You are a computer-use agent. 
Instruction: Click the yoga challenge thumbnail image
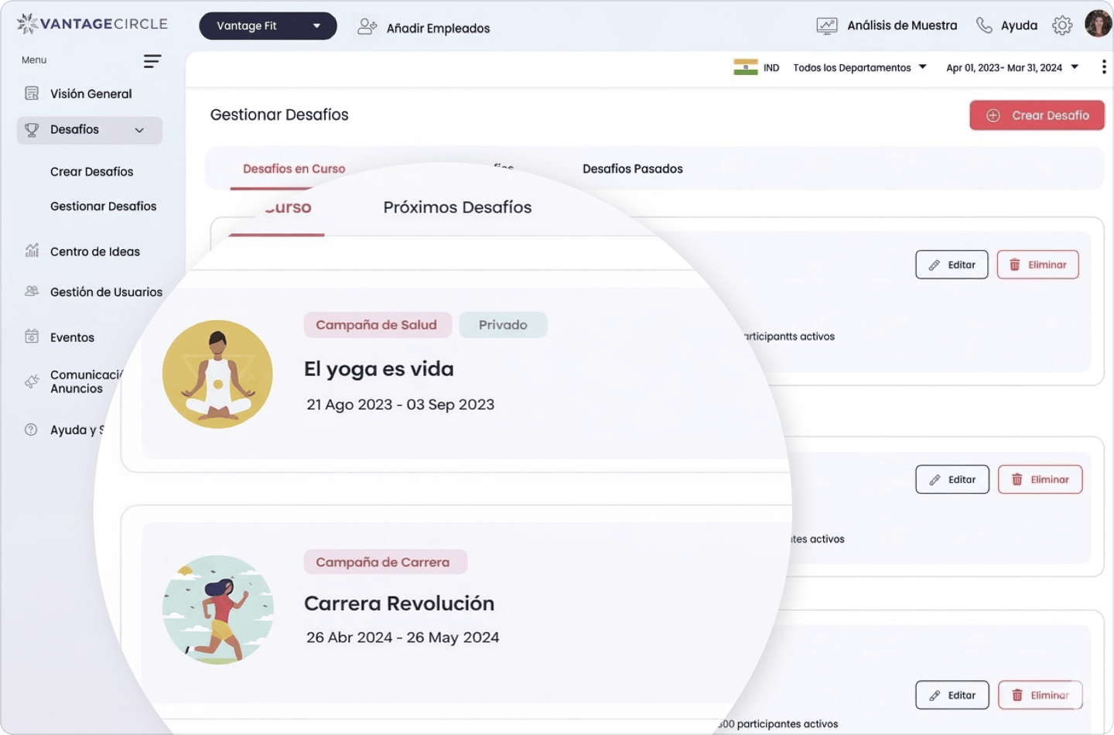coord(217,374)
